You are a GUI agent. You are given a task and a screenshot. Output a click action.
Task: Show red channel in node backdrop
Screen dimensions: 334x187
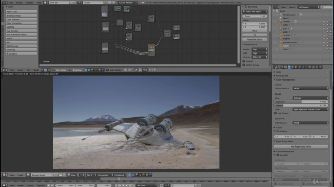pos(96,70)
